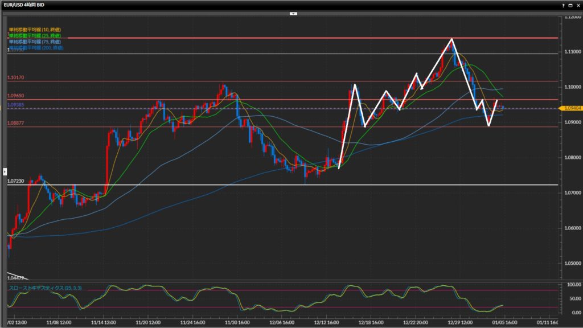Expand the left side panel arrow
583x328 pixels.
pos(5,170)
